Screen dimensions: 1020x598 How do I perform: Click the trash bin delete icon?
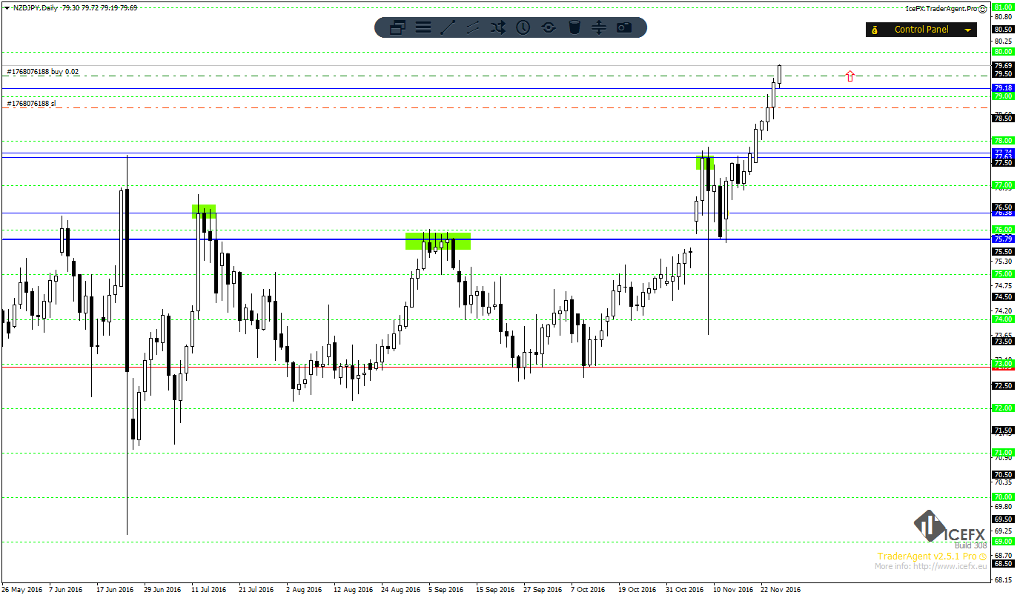pos(574,27)
